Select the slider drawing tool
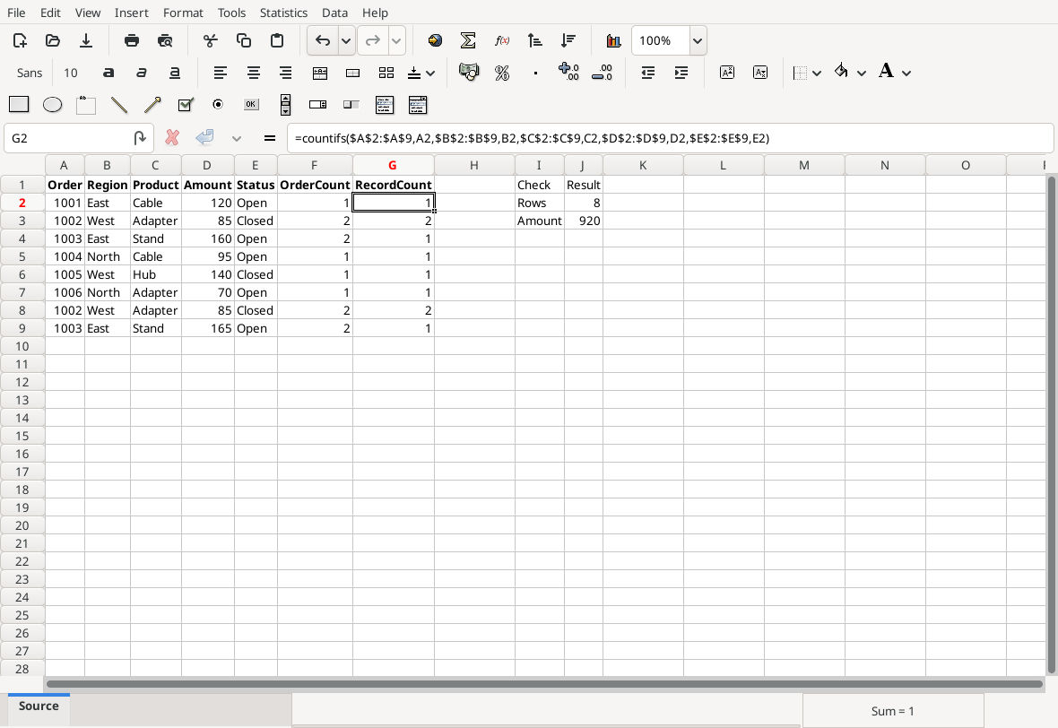Screen dimensions: 1058x728 (351, 105)
